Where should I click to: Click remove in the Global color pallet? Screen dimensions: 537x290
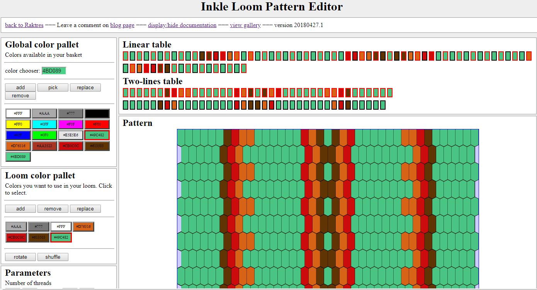pyautogui.click(x=20, y=95)
